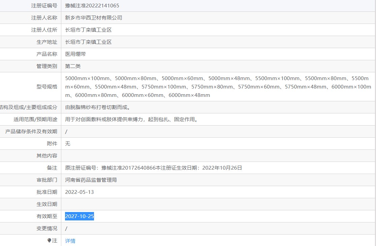Click the 备注 label
376x246 pixels.
tap(52, 168)
